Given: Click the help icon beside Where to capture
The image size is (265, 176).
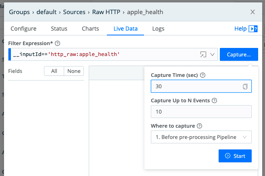Looking at the screenshot, I should pyautogui.click(x=200, y=126).
